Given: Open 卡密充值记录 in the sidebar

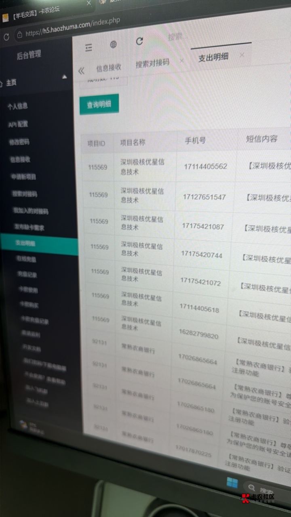Looking at the screenshot, I should tap(35, 321).
